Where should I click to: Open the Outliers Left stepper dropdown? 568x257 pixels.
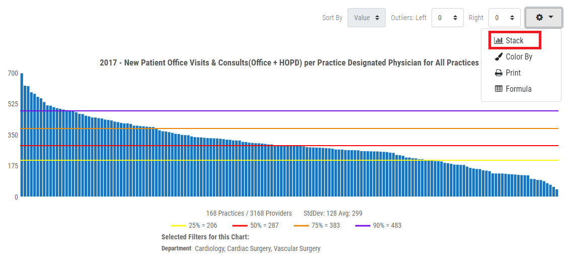click(448, 18)
